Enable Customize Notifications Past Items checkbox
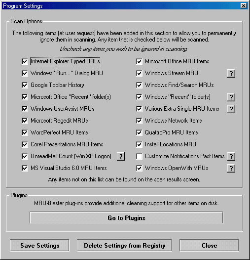 point(139,156)
